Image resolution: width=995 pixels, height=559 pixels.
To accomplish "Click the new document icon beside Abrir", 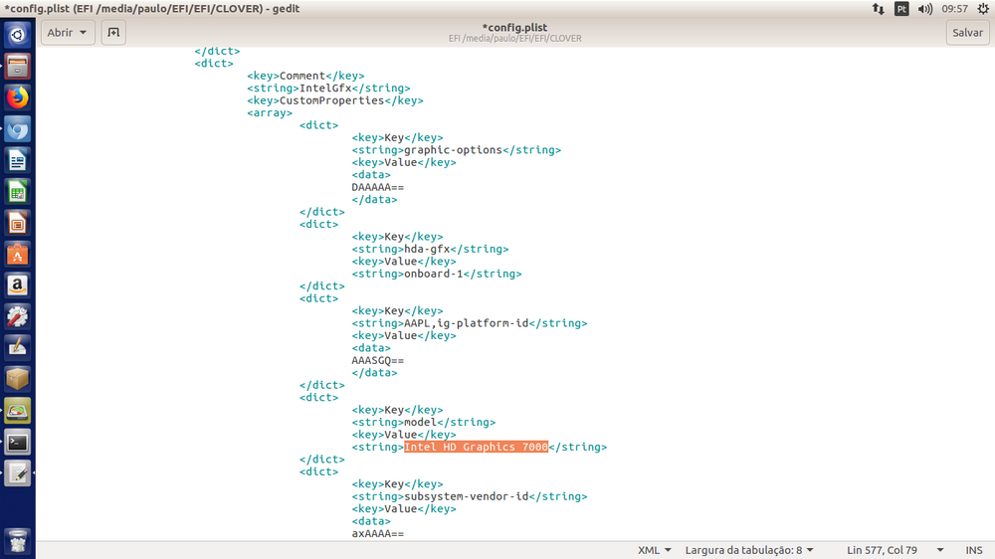I will point(113,32).
